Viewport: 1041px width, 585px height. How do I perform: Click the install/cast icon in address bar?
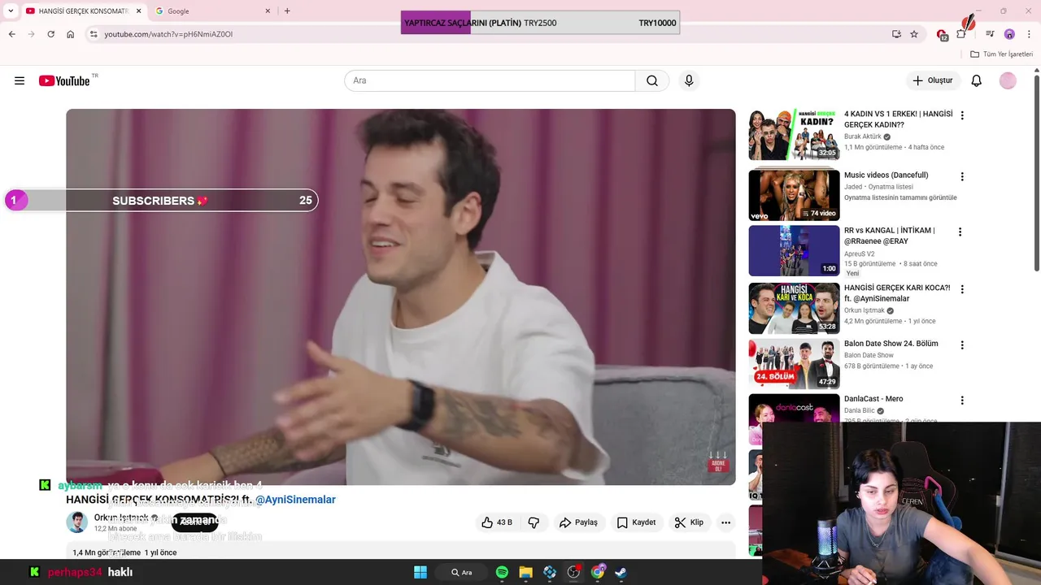pyautogui.click(x=896, y=34)
